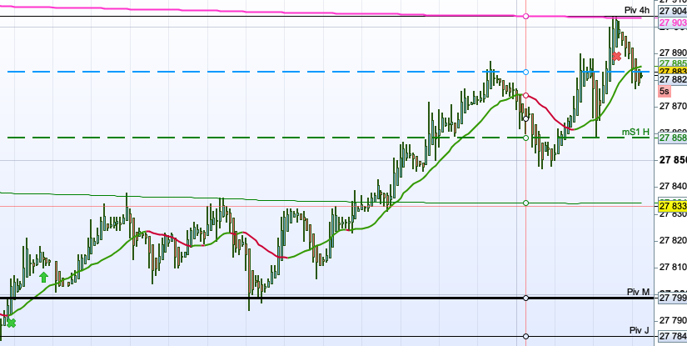This screenshot has width=687, height=346.
Task: Click the 27 810 axis price label
Action: click(673, 267)
